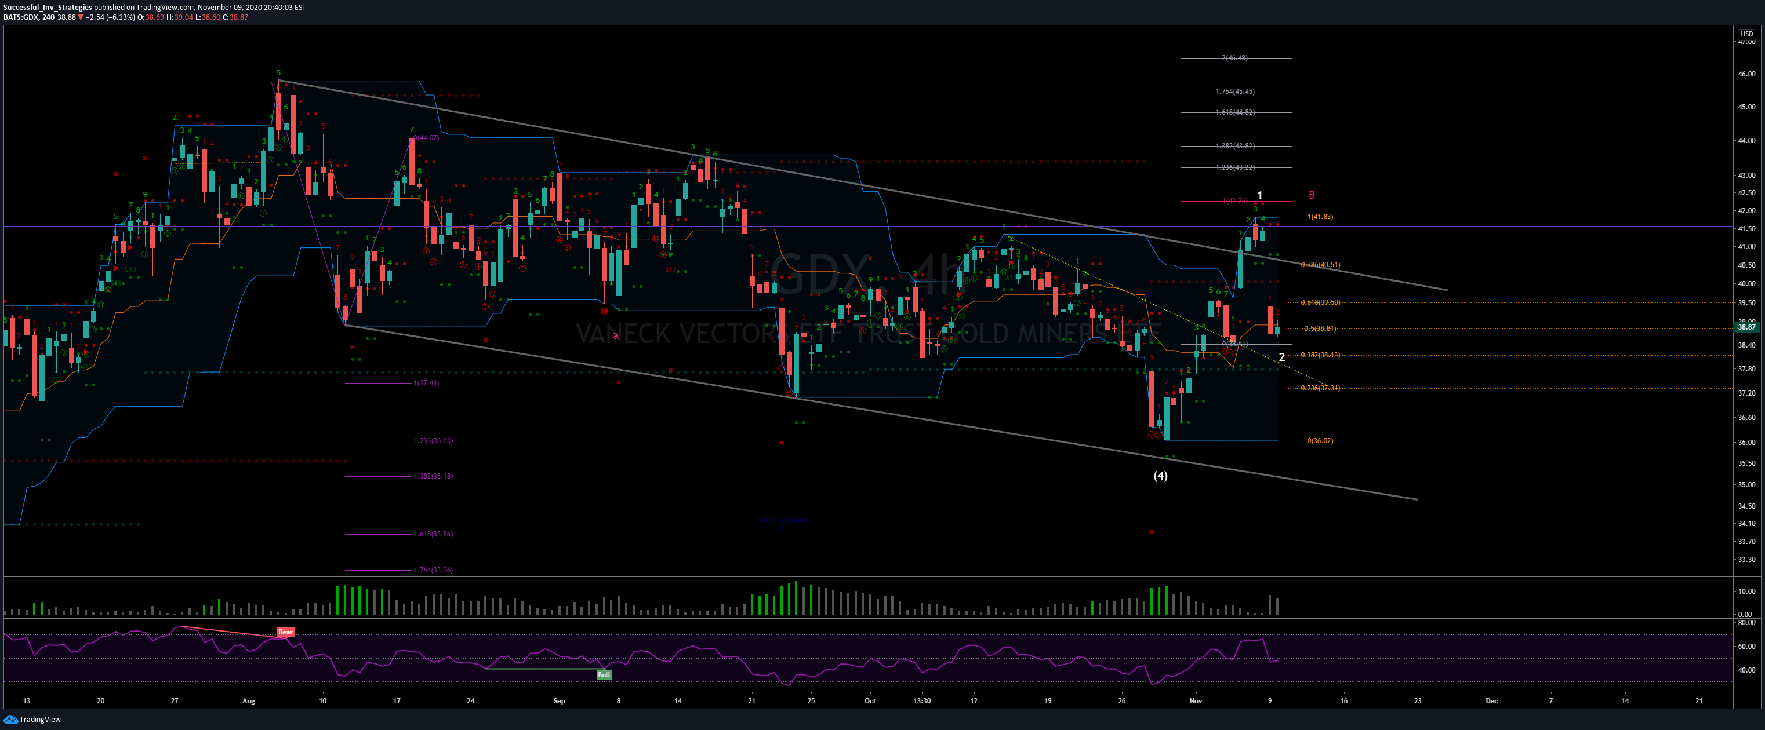Open the TradingView wordmark link
Screen dimensions: 1765x730
click(40, 719)
